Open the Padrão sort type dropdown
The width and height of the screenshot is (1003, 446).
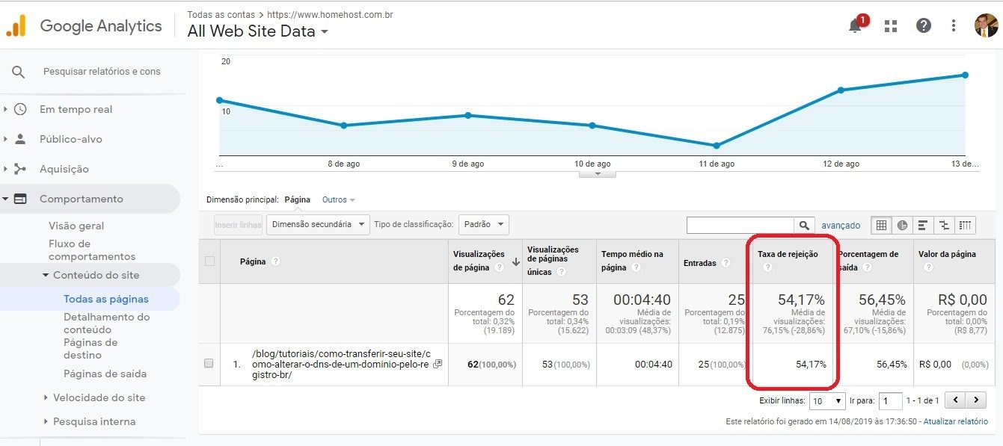[x=483, y=224]
